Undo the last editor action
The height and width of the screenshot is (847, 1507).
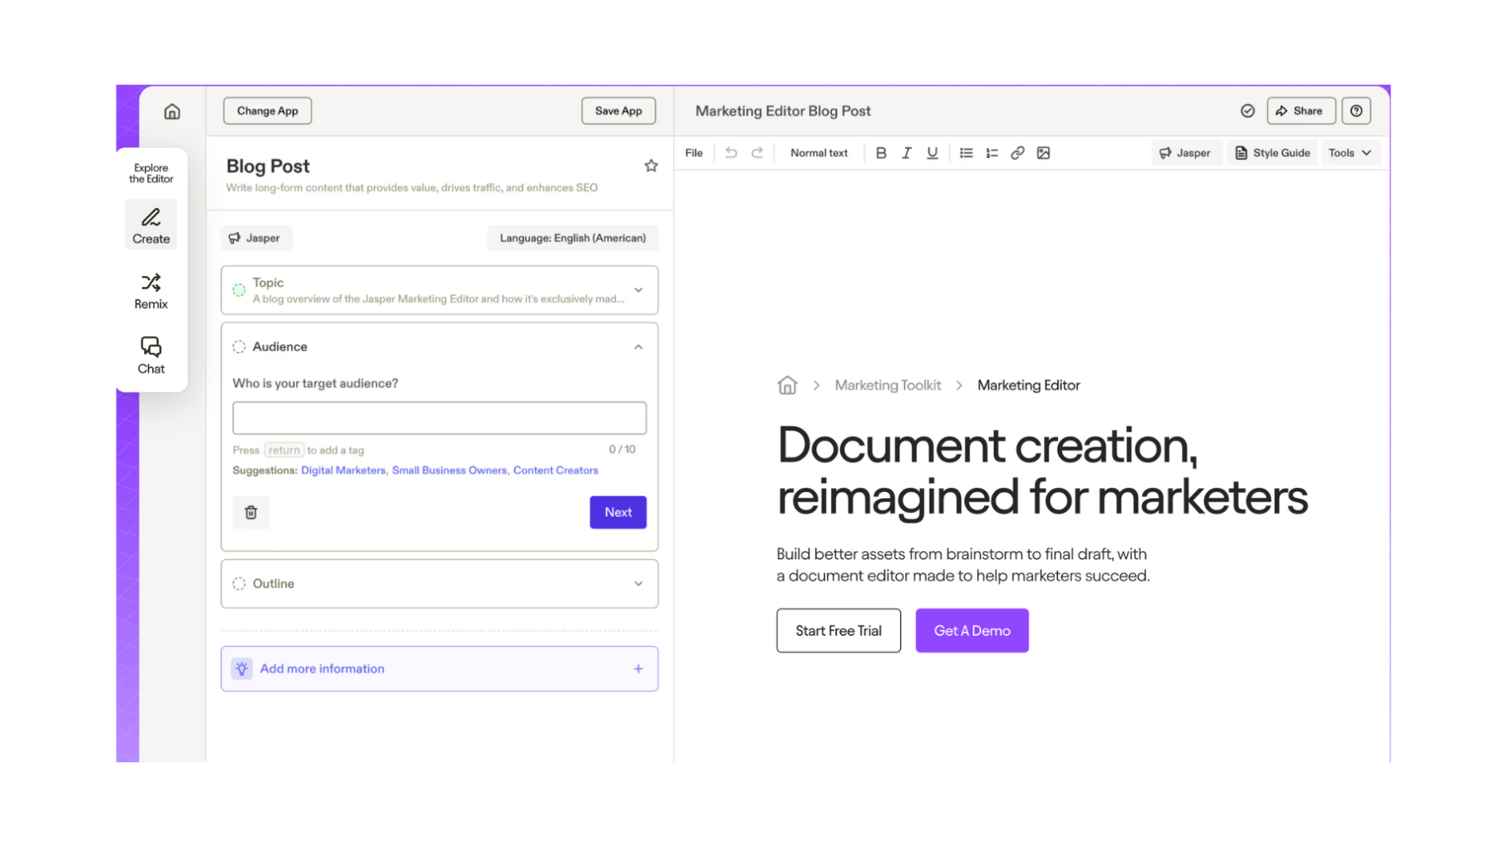pos(730,153)
